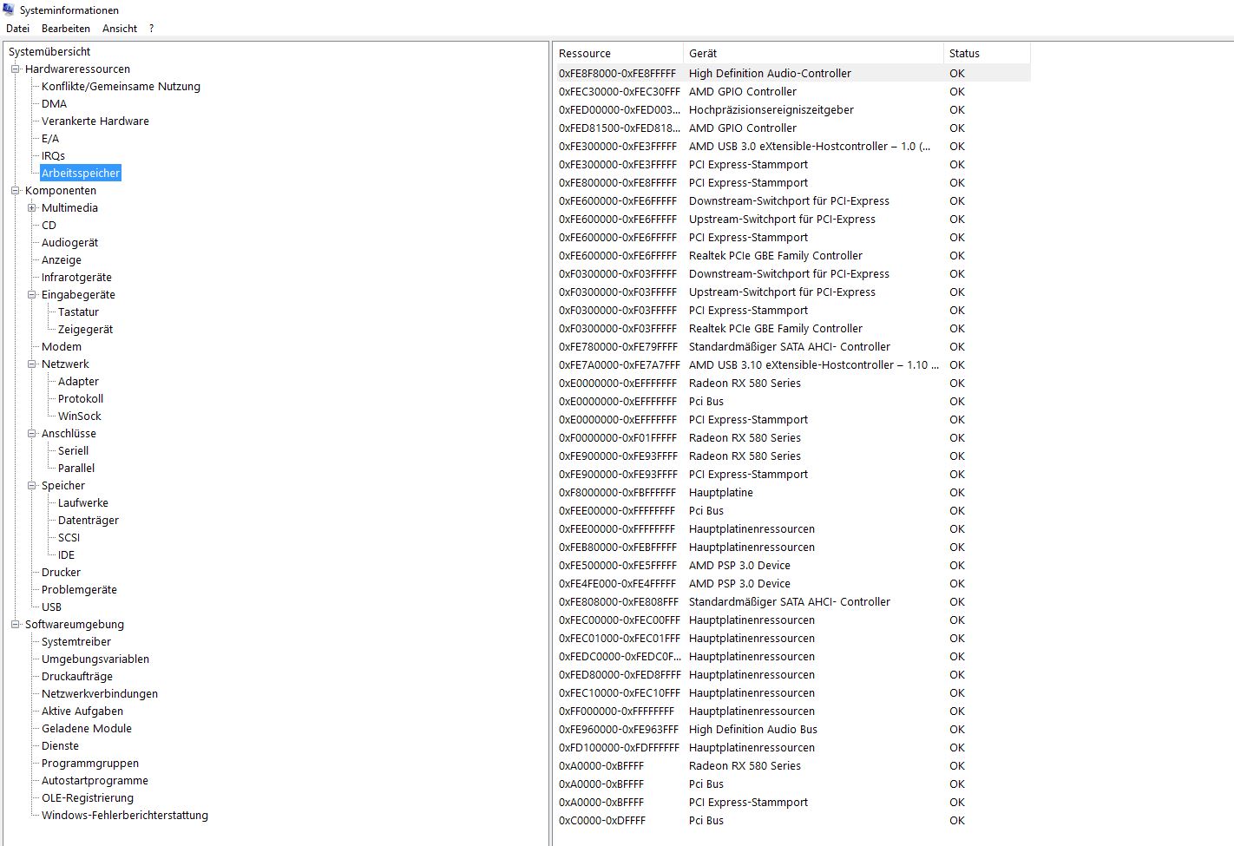Select the Arbeitsspeicher tree item

81,173
